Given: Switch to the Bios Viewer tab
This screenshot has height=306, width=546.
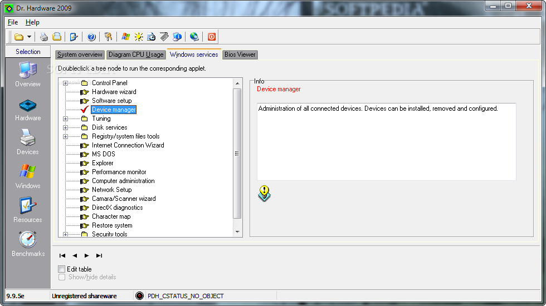Looking at the screenshot, I should click(x=240, y=55).
